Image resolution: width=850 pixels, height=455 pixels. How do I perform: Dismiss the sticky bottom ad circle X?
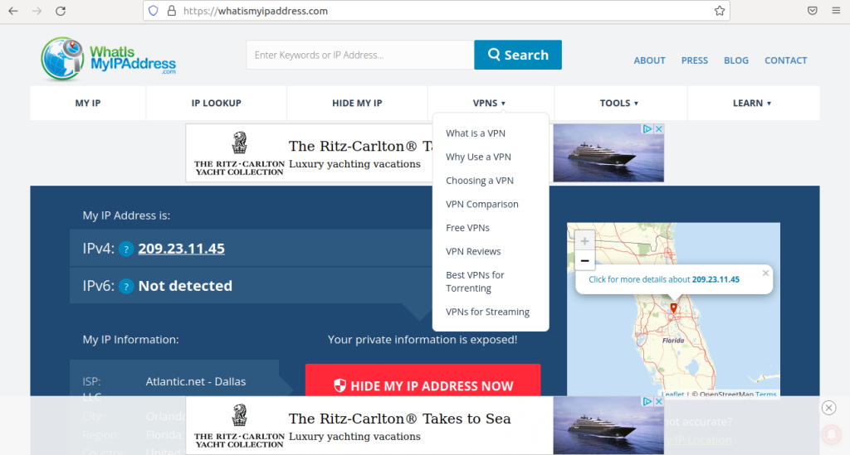829,408
